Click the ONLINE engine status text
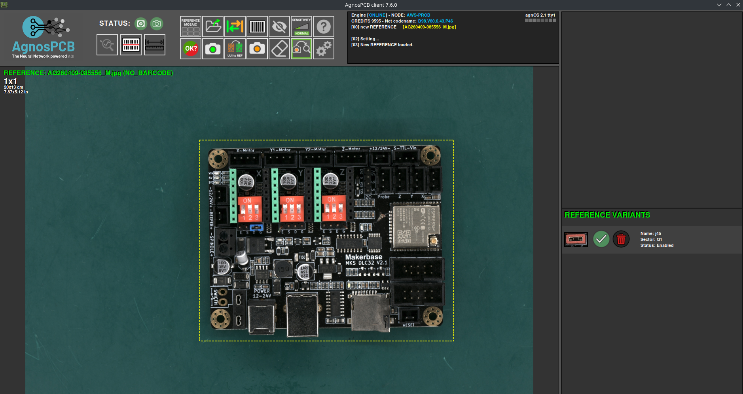The width and height of the screenshot is (743, 394). [378, 15]
